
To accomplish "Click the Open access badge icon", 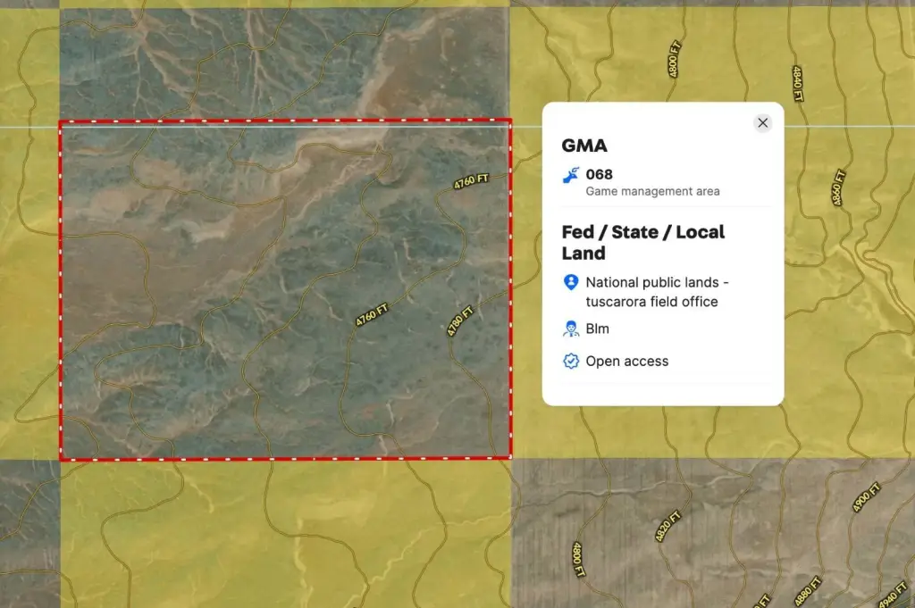I will (571, 362).
